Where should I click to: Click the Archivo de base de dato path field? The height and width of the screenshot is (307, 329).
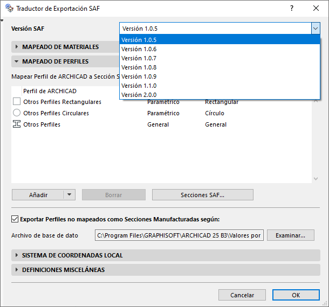pos(179,235)
